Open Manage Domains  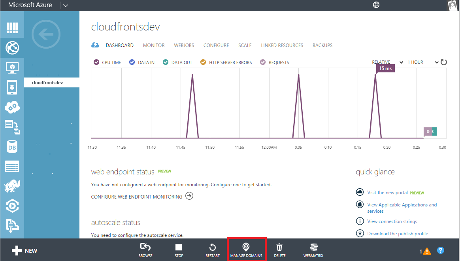click(x=246, y=250)
